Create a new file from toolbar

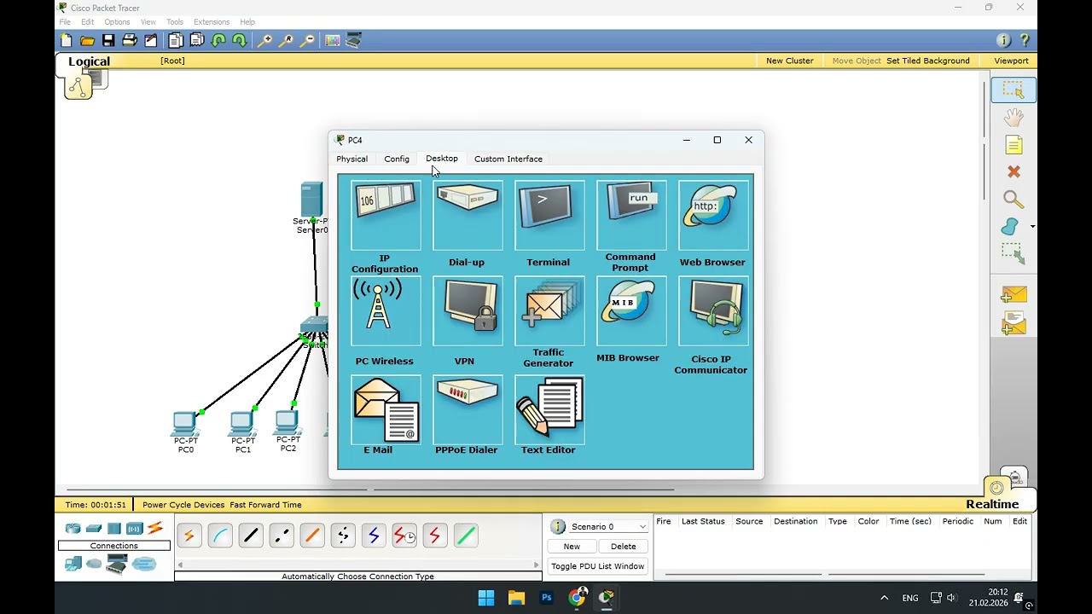[67, 40]
